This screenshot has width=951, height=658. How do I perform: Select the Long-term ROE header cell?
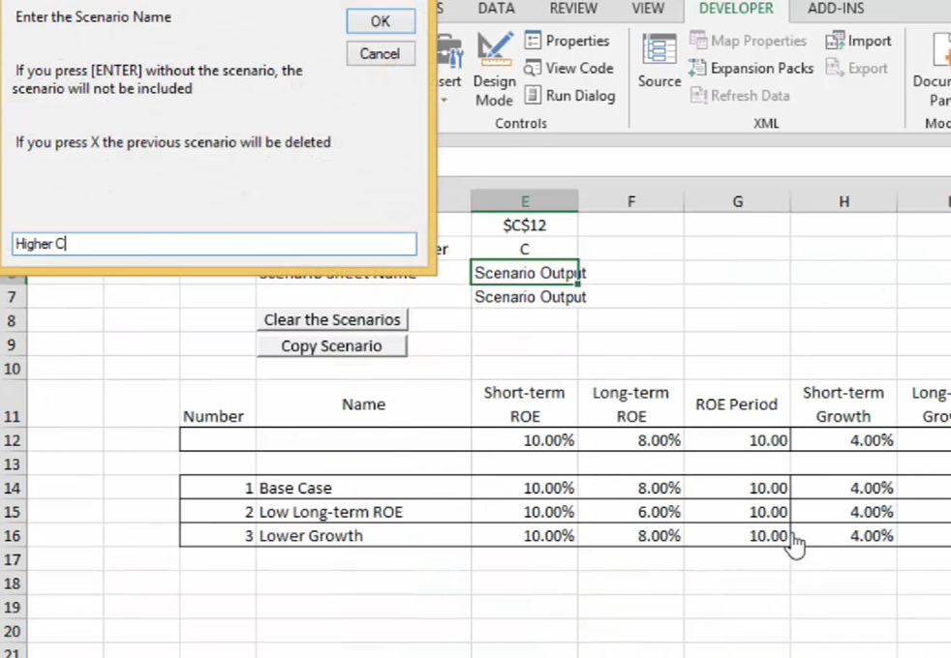(630, 404)
